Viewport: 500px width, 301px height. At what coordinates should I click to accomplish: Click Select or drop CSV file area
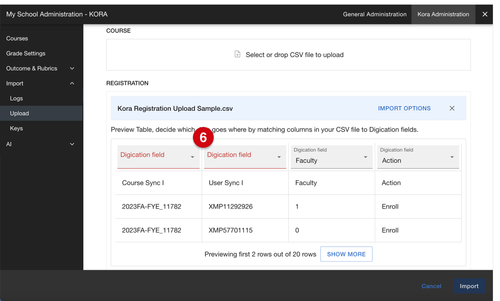(288, 55)
